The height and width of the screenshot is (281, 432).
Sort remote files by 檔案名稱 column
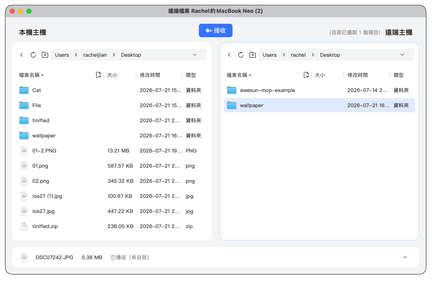pyautogui.click(x=239, y=75)
